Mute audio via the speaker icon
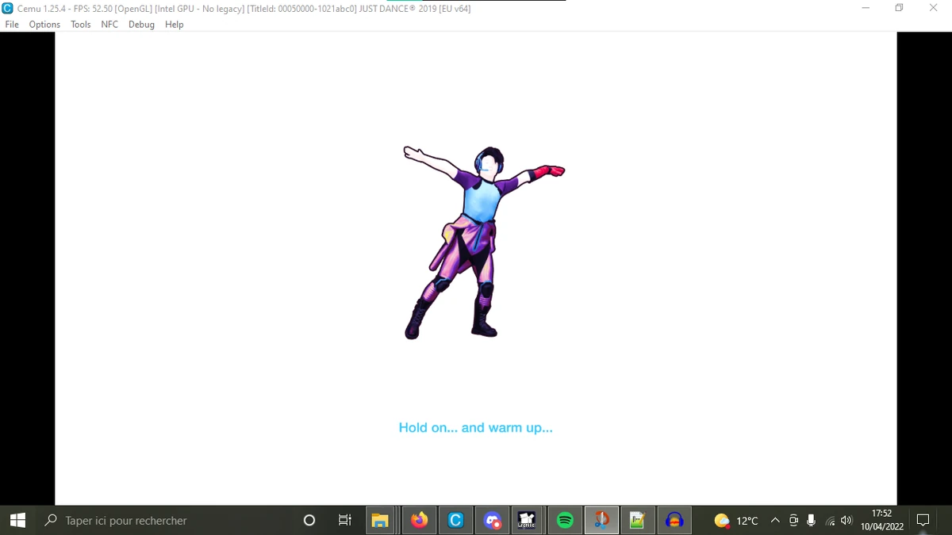 pos(846,520)
